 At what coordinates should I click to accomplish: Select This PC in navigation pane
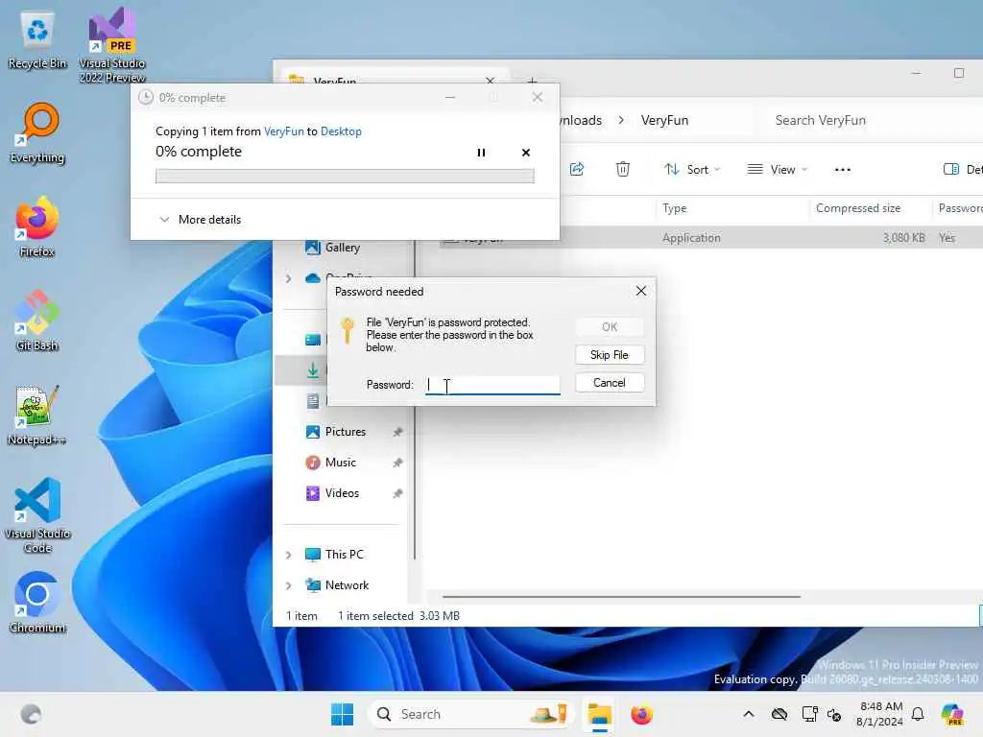pyautogui.click(x=344, y=554)
